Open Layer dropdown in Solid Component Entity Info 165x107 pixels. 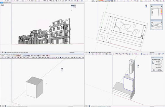(x=160, y=62)
